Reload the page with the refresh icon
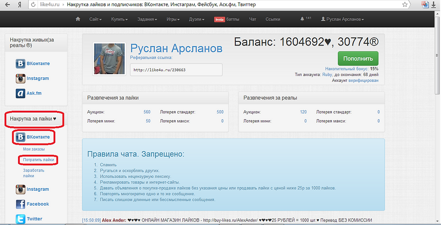Image resolution: width=441 pixels, height=225 pixels. point(33,4)
